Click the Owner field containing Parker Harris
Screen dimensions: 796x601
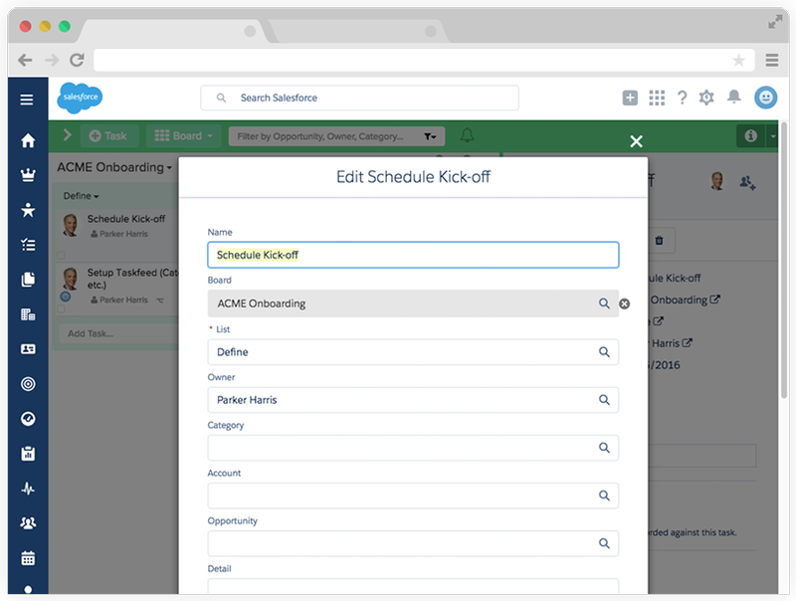point(413,400)
